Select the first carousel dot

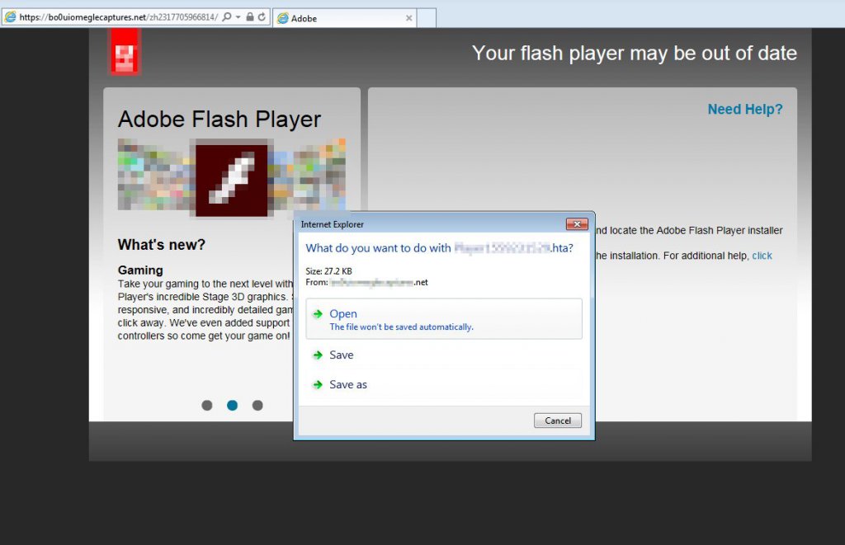tap(207, 406)
